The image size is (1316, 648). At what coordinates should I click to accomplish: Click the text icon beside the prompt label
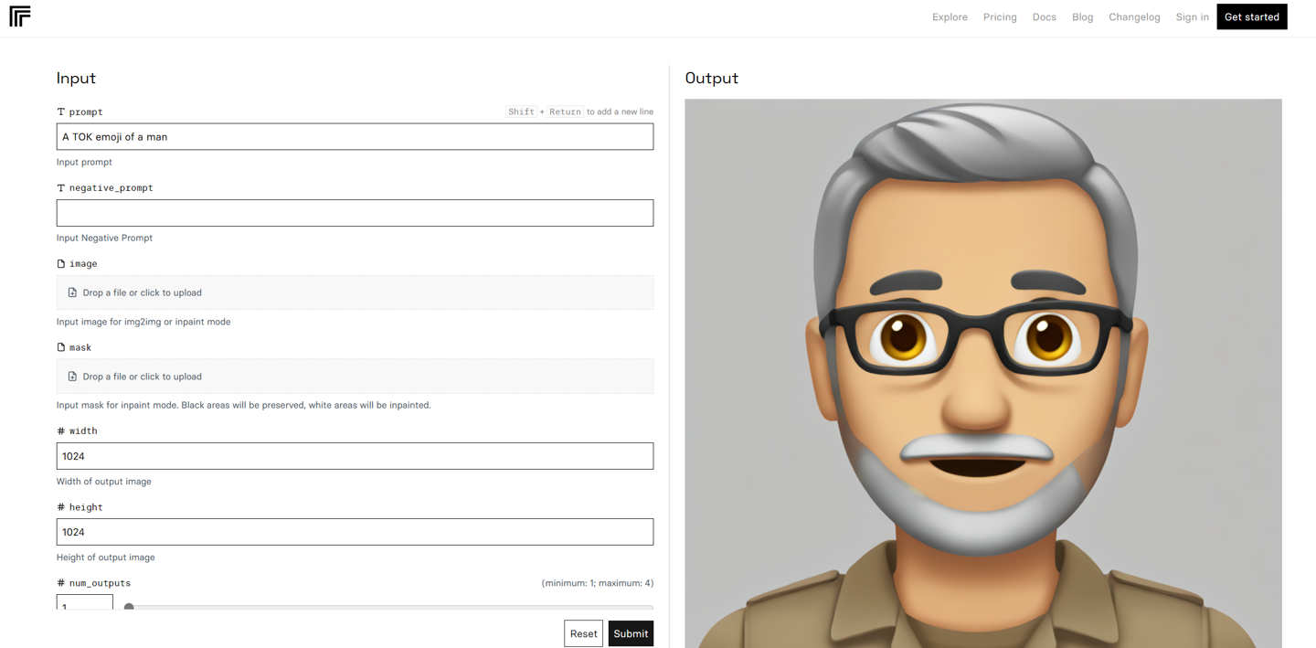click(61, 112)
